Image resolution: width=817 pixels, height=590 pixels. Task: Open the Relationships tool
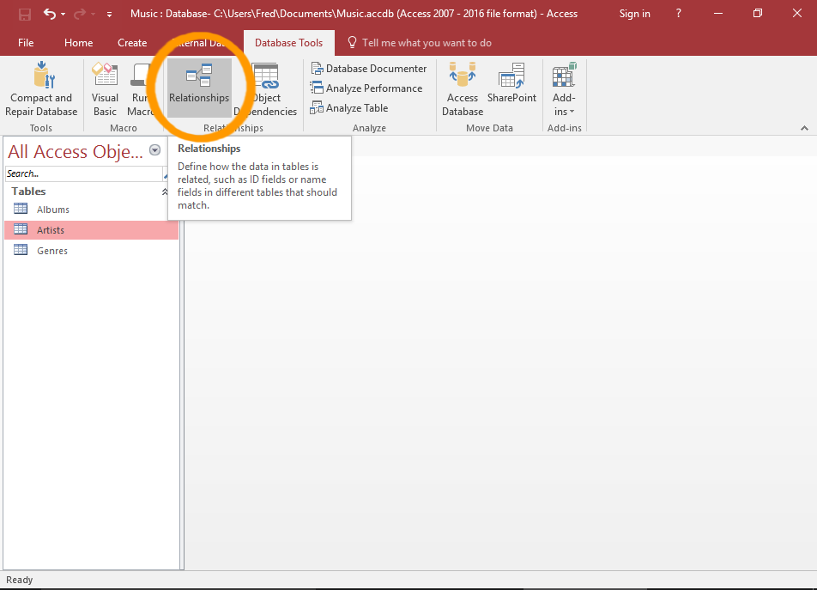[x=199, y=88]
